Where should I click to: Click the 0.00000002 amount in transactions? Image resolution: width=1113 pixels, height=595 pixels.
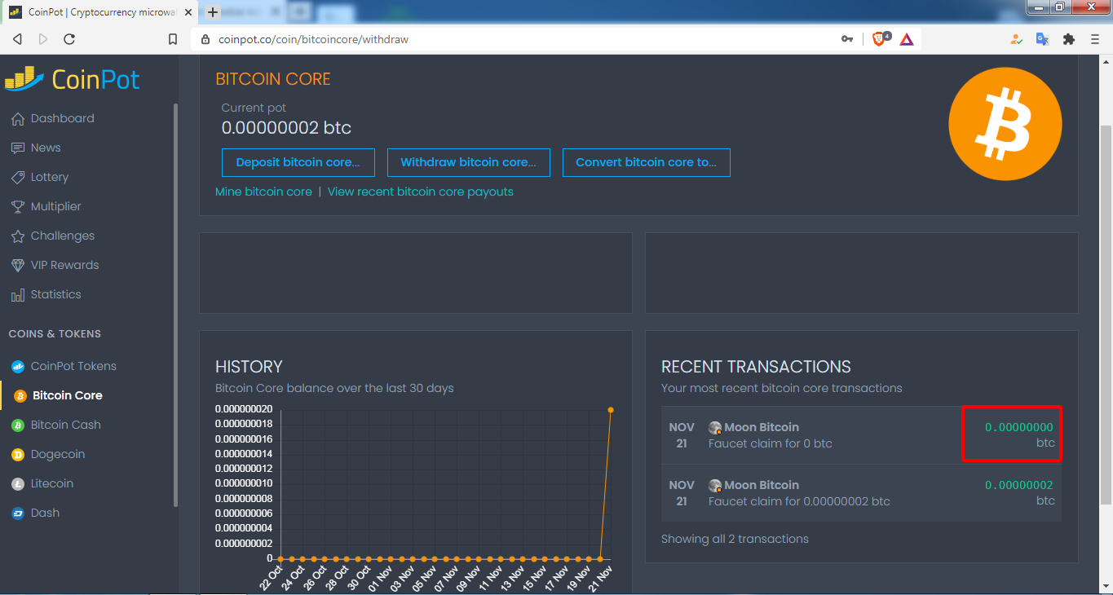pyautogui.click(x=1019, y=485)
